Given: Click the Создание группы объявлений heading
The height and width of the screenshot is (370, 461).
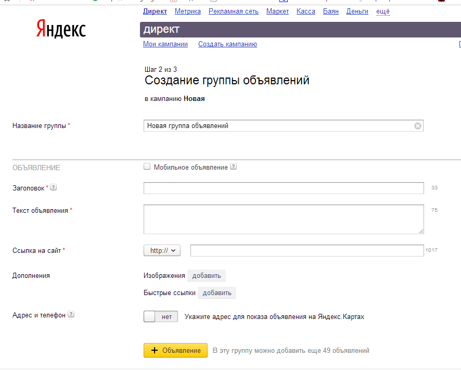Looking at the screenshot, I should (227, 80).
